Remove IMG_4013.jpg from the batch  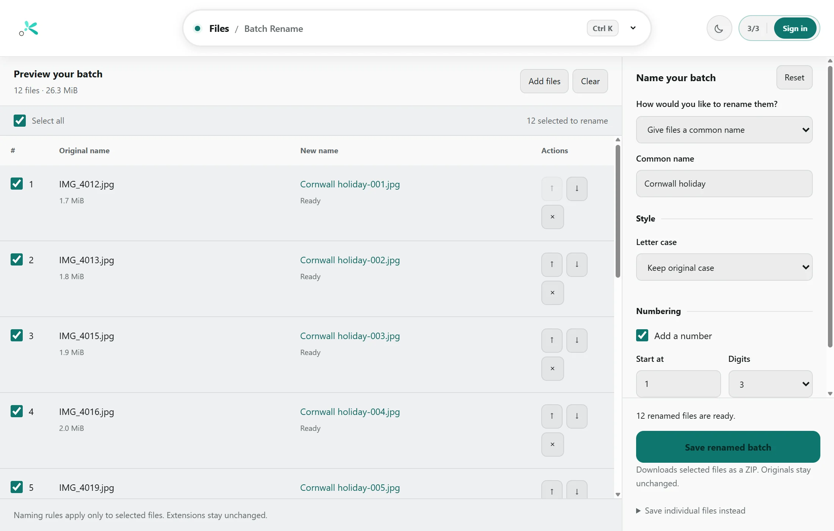coord(552,293)
